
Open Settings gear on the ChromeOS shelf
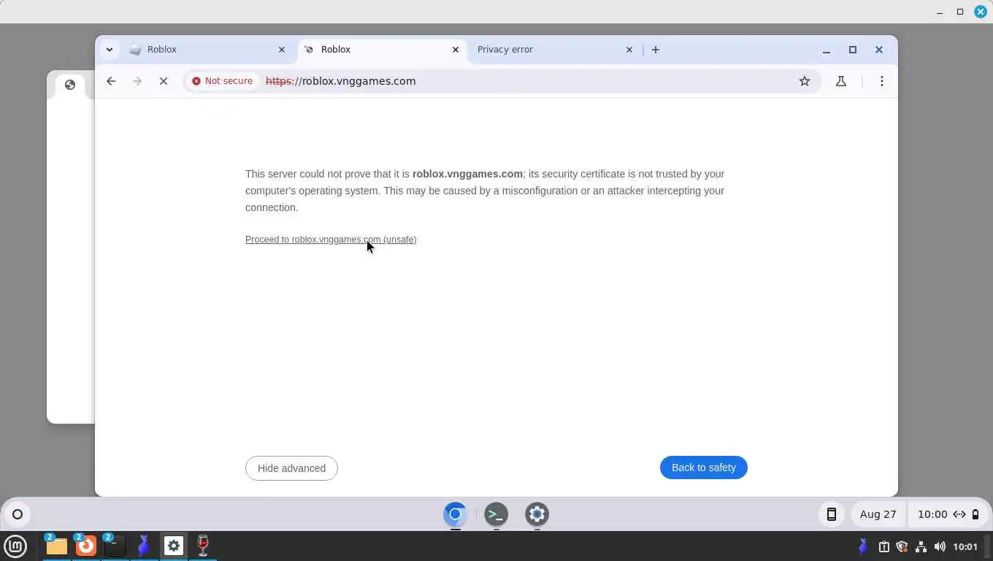coord(537,514)
